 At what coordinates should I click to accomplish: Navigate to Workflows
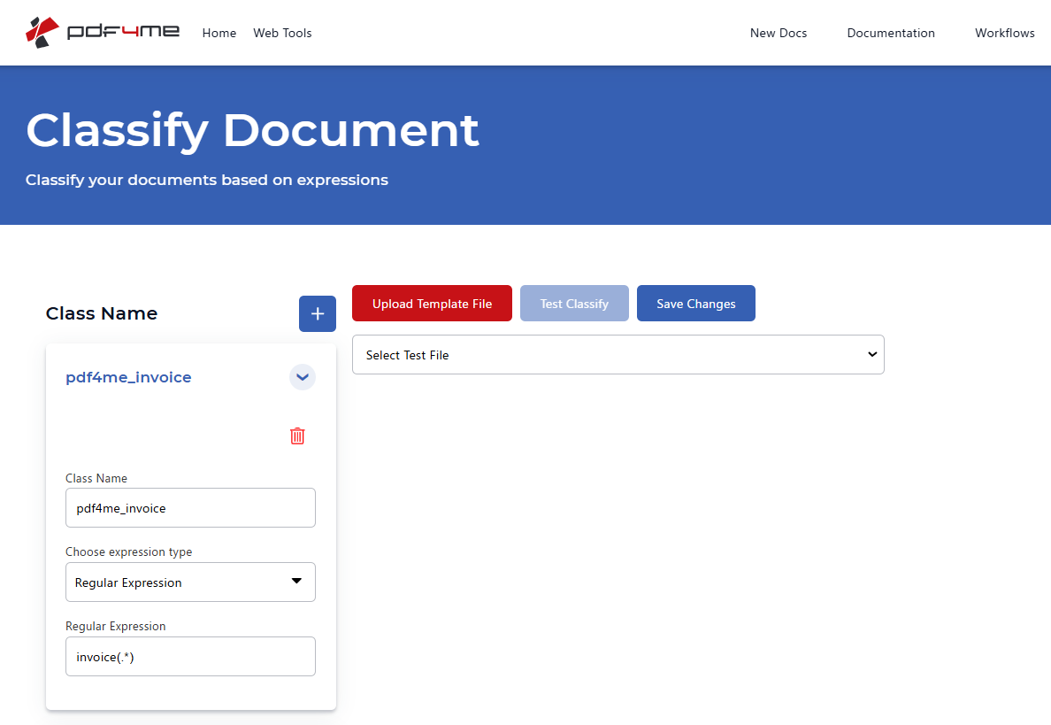(1004, 33)
